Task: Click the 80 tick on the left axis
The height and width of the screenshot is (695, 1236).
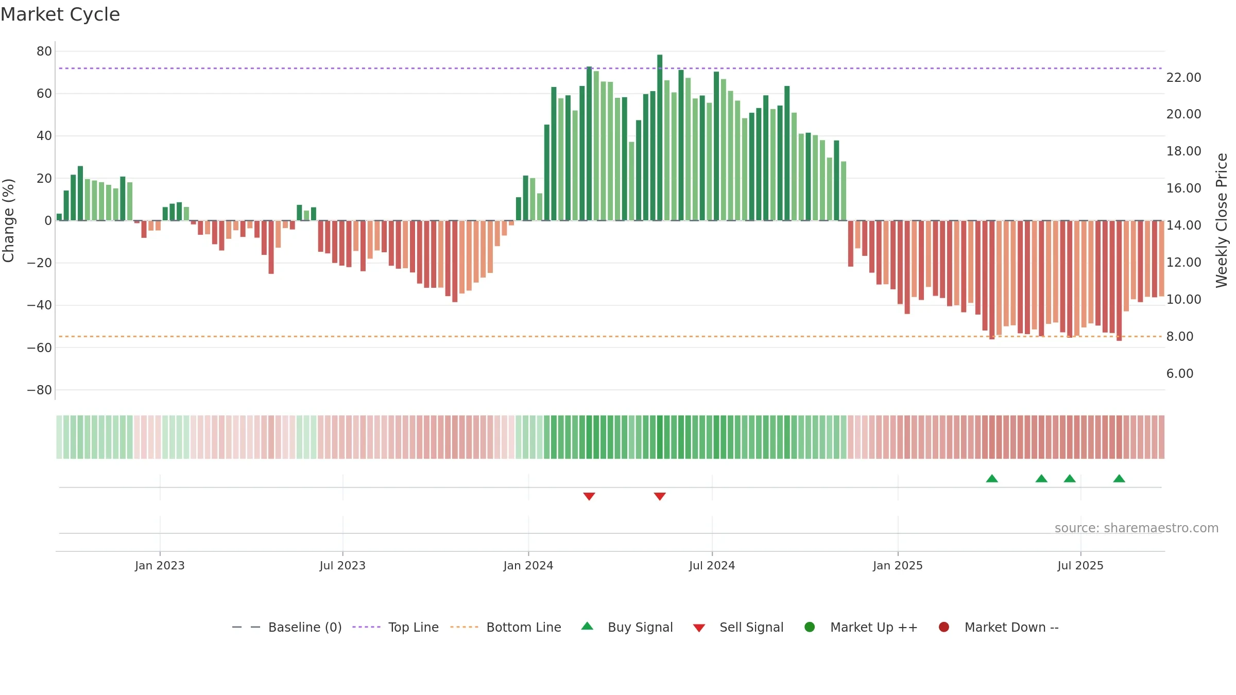Action: point(44,51)
